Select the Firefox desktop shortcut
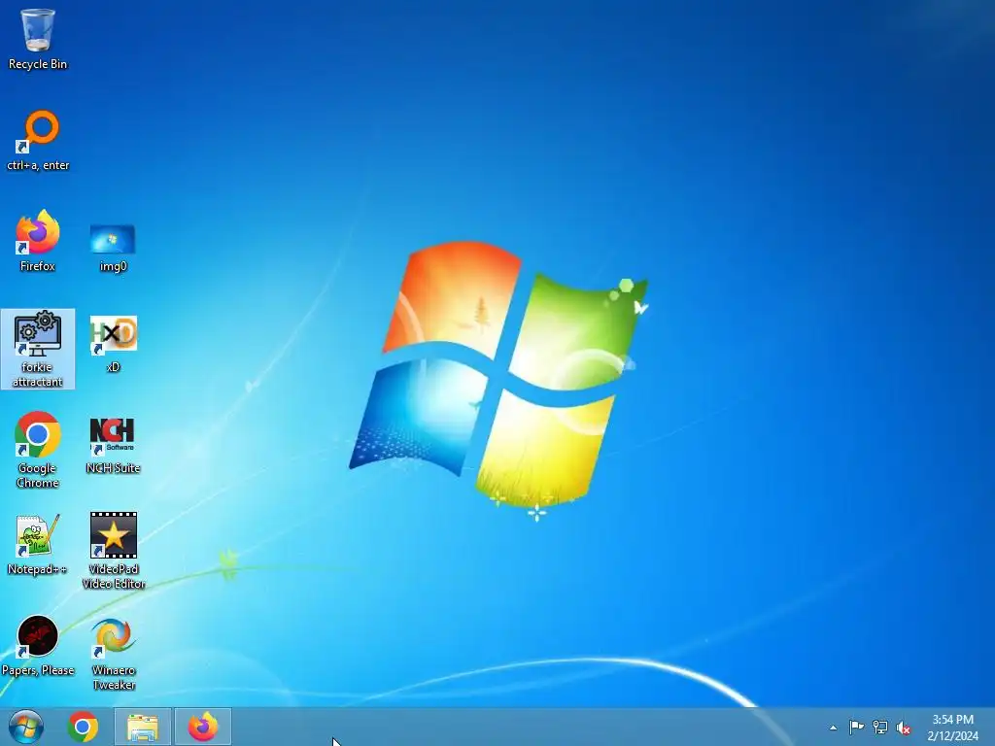Screen dimensions: 995x746 coord(38,241)
